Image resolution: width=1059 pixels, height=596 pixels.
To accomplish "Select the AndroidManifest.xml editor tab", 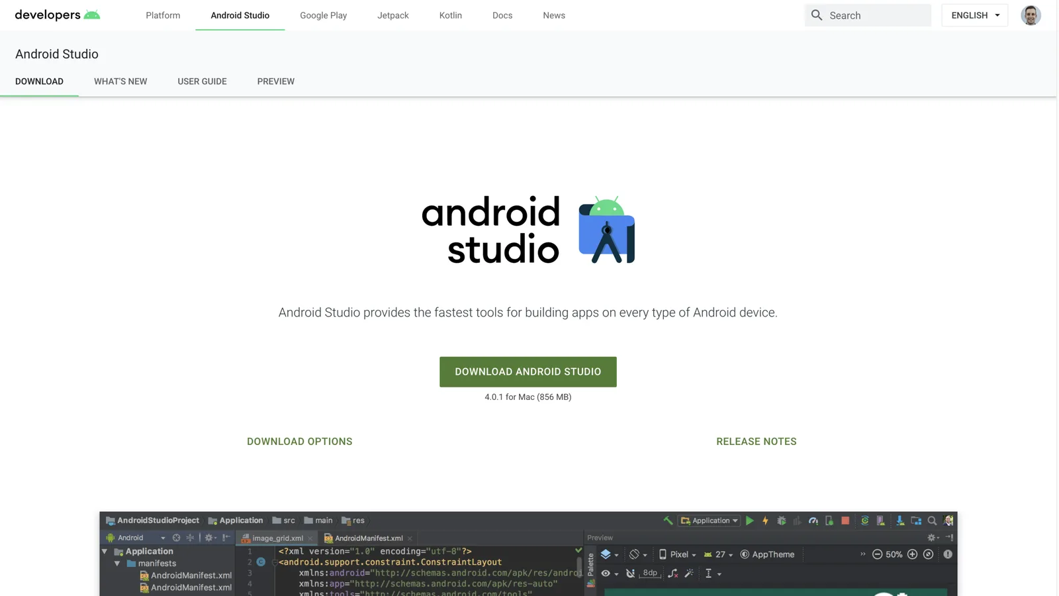I will pos(368,538).
